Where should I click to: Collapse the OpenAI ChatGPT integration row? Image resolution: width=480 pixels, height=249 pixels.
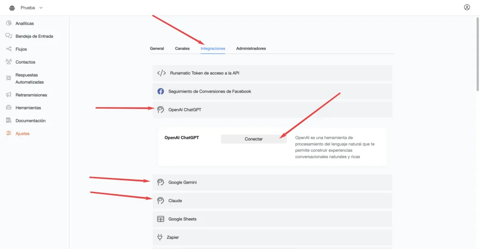tap(272, 110)
